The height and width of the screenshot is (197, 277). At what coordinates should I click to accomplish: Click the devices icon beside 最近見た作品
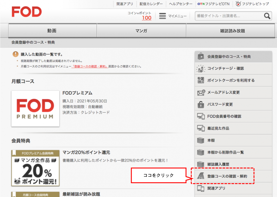[201, 128]
